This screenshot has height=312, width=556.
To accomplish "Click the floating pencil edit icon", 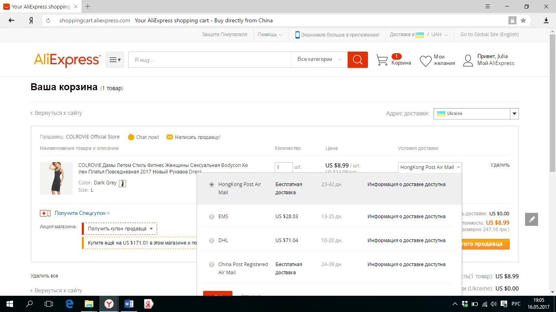I will (x=532, y=219).
